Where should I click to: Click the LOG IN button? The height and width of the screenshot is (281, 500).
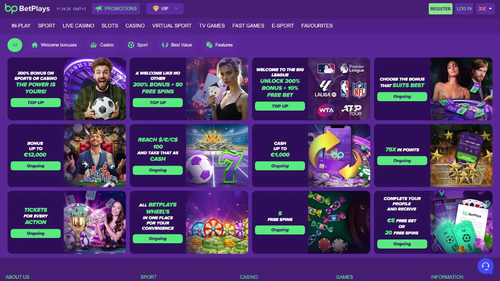pyautogui.click(x=464, y=9)
